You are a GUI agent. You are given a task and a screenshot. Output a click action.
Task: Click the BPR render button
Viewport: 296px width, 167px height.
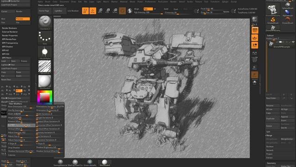pyautogui.click(x=254, y=19)
